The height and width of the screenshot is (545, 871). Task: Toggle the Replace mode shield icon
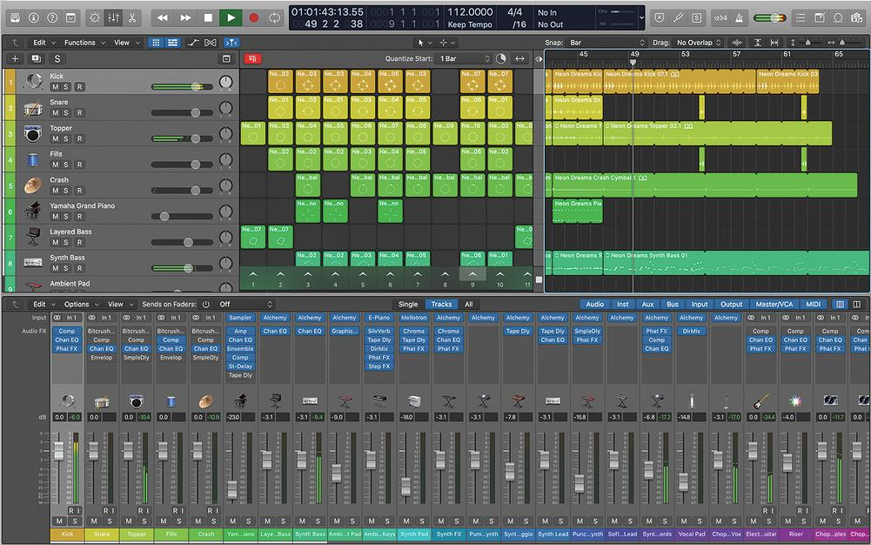click(659, 17)
